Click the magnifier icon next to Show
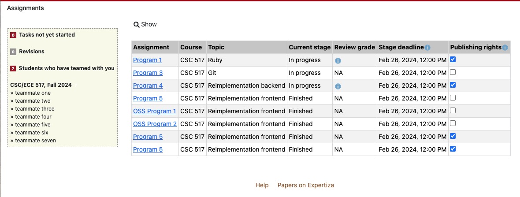 pyautogui.click(x=137, y=25)
